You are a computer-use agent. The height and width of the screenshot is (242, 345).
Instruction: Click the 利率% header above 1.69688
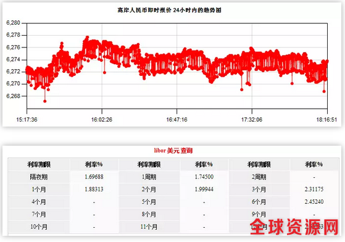click(x=94, y=164)
